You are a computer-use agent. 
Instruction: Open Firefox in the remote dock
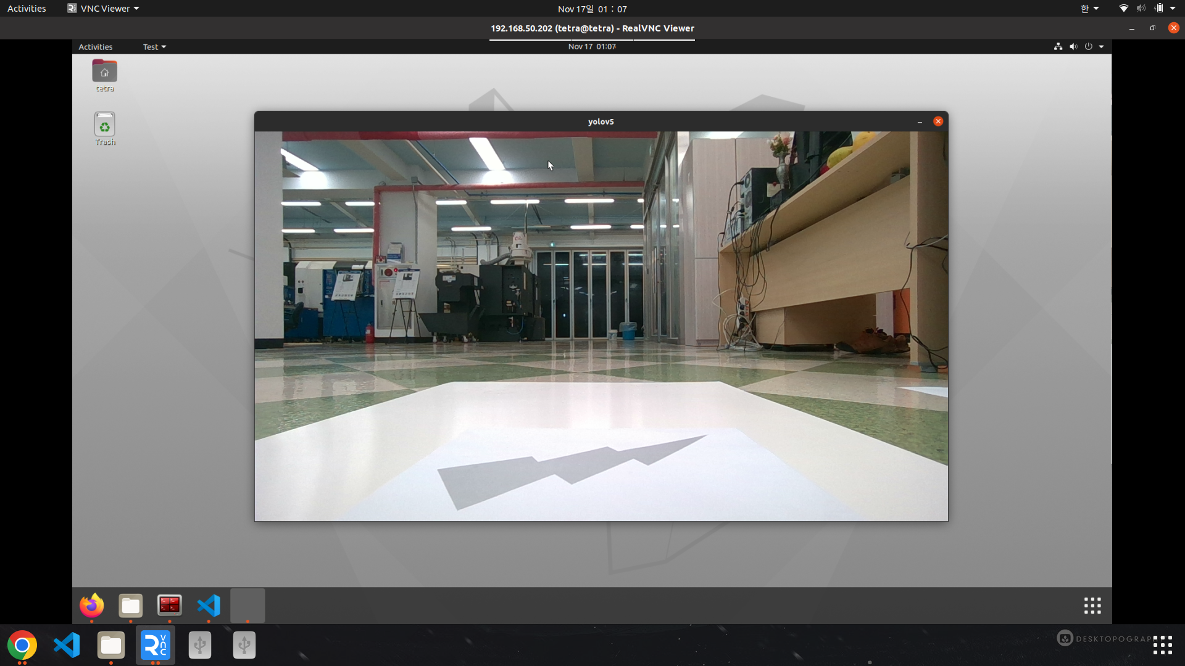(x=92, y=606)
